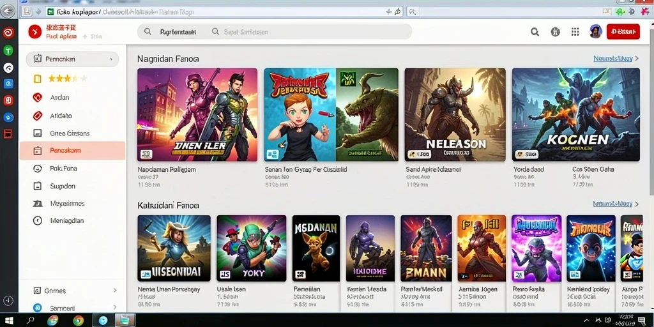Open the taskbar search magnifier
The width and height of the screenshot is (654, 327).
click(31, 321)
